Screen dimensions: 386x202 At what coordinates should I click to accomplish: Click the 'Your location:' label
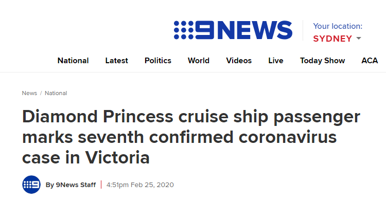pyautogui.click(x=338, y=26)
